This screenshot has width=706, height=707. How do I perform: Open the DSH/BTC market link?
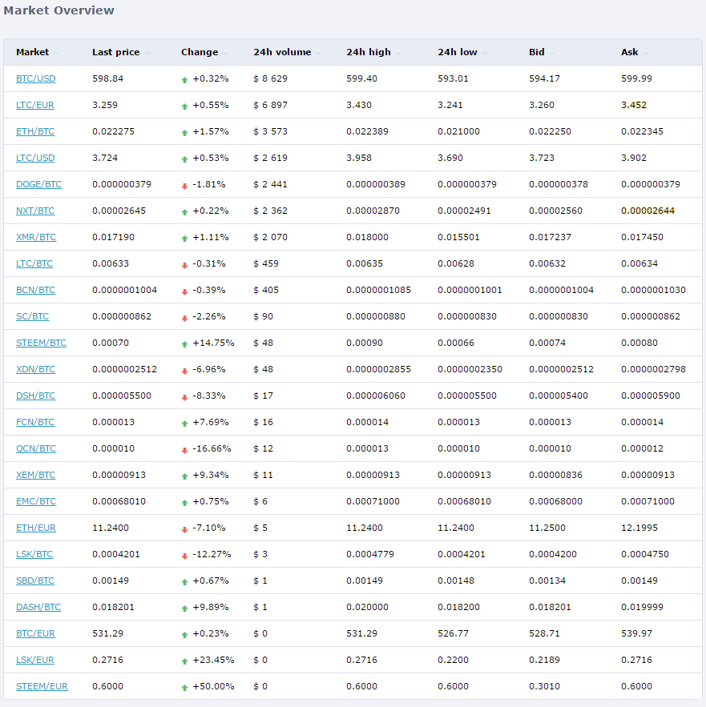[x=36, y=396]
